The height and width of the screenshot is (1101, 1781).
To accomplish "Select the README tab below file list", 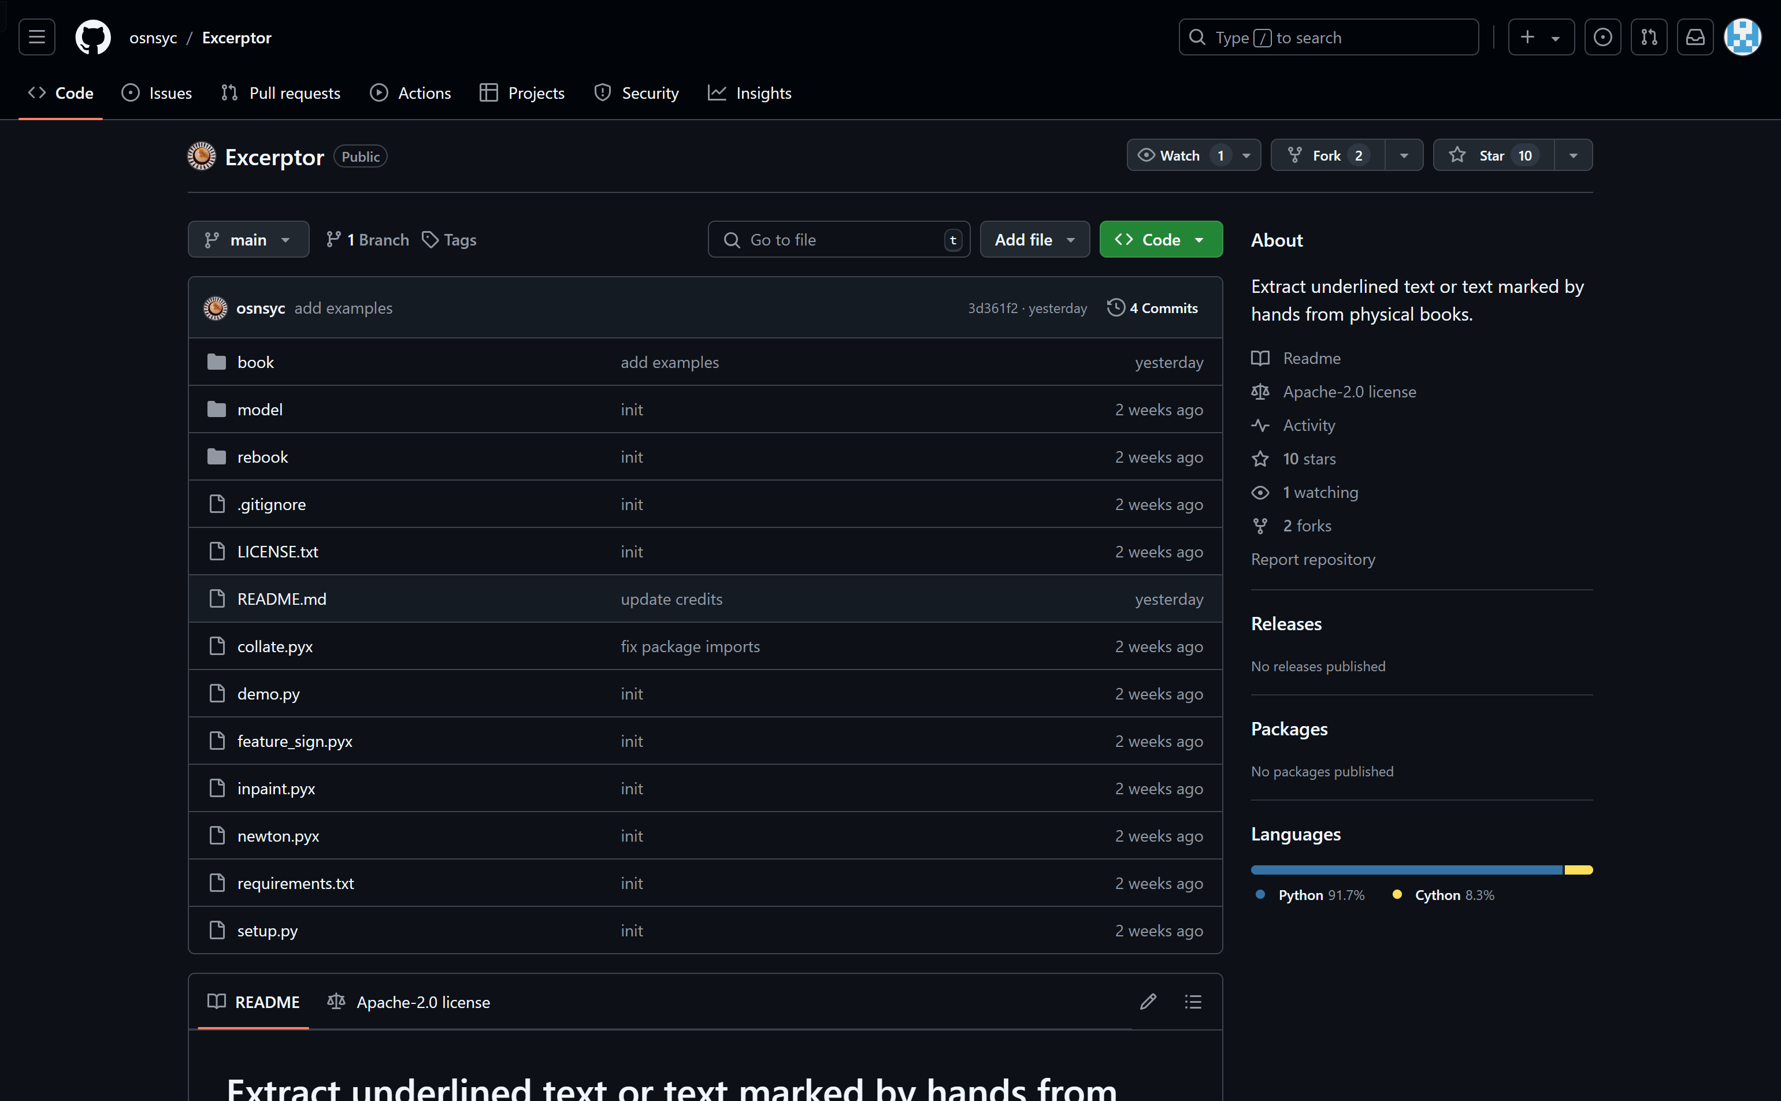I will [x=254, y=1002].
